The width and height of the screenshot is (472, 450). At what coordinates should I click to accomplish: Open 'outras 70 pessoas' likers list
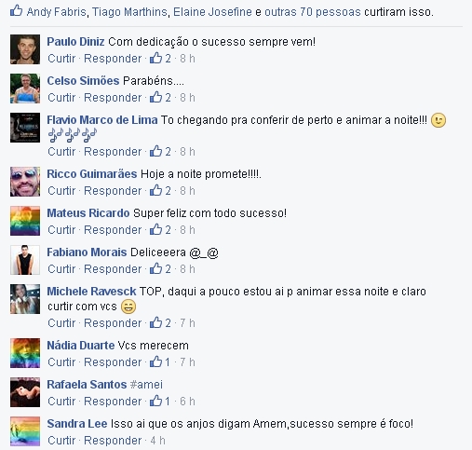(x=313, y=12)
